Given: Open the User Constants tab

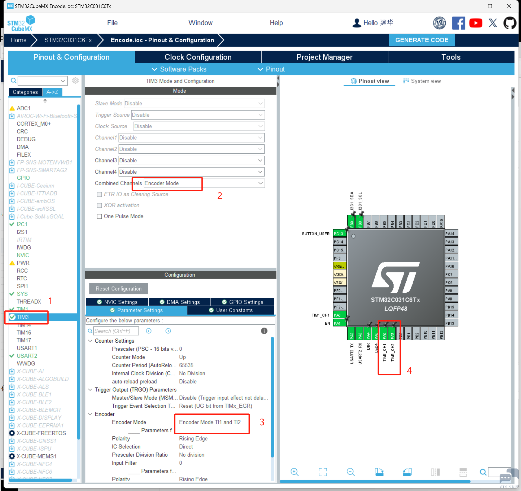Looking at the screenshot, I should click(x=231, y=310).
